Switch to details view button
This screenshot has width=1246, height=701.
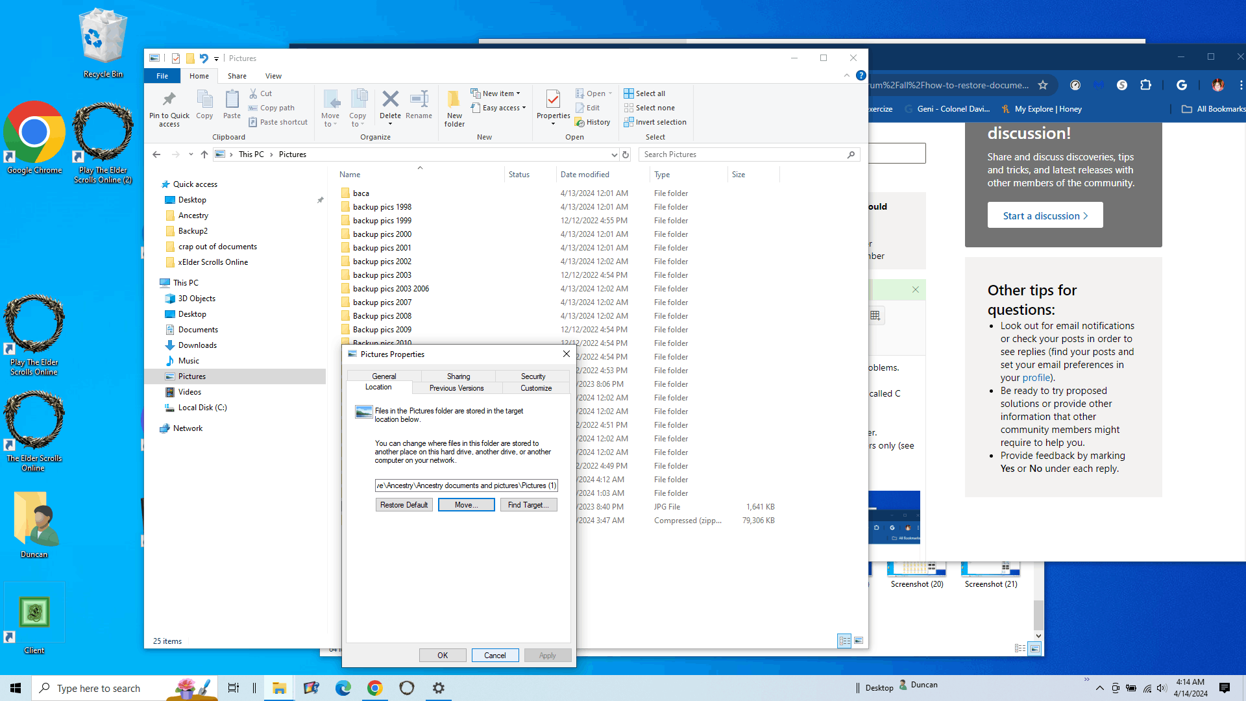click(844, 641)
